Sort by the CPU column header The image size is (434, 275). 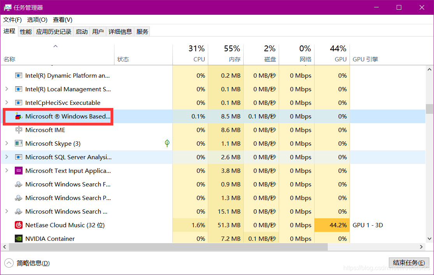pos(190,55)
